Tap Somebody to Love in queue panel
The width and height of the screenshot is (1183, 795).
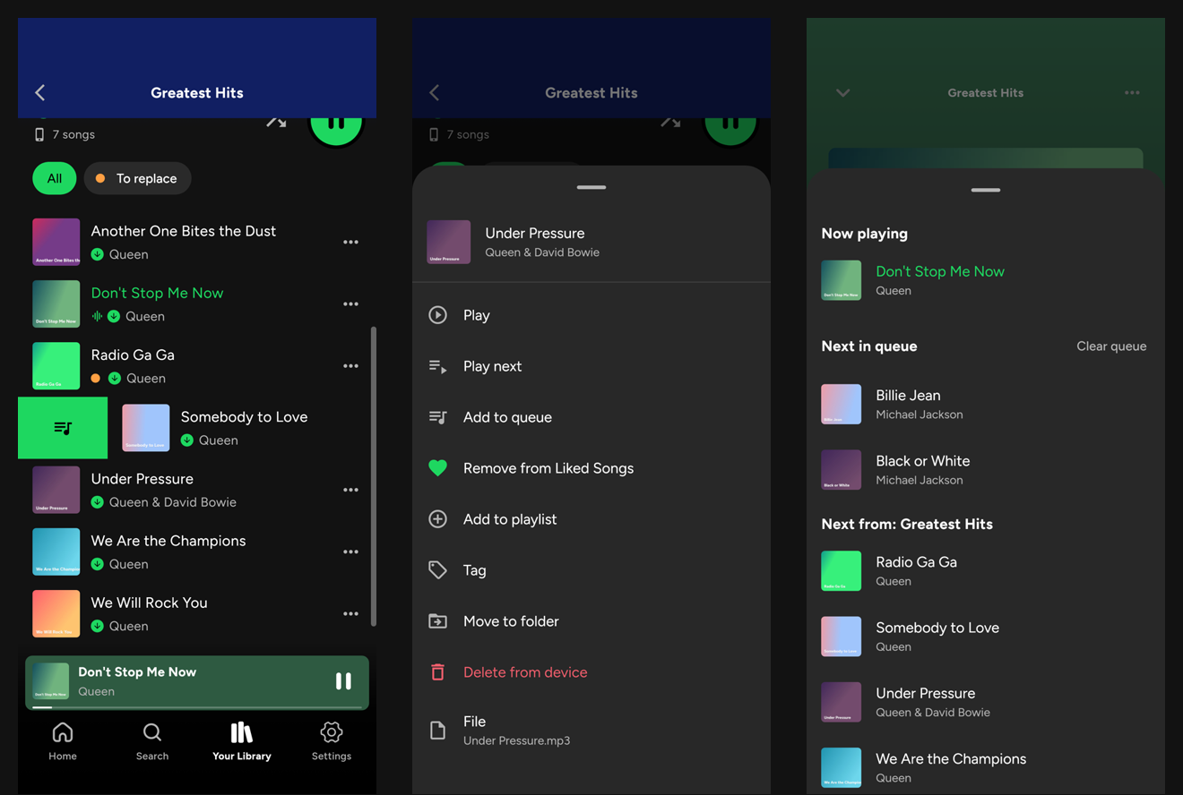pos(986,637)
